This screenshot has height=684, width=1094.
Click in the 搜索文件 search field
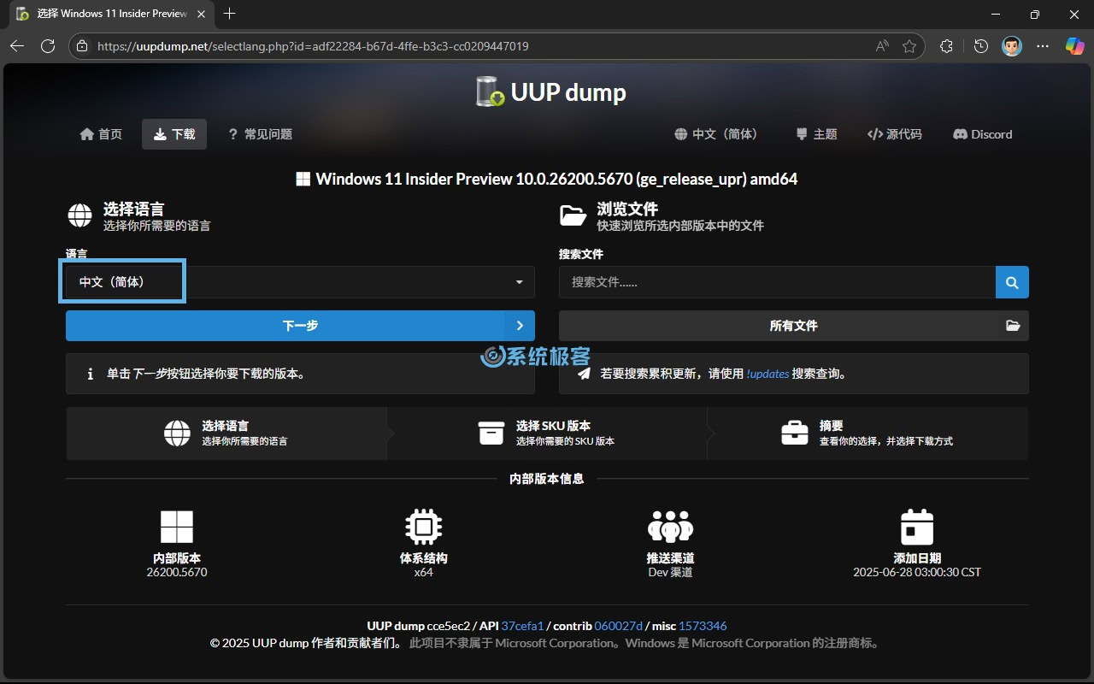777,282
